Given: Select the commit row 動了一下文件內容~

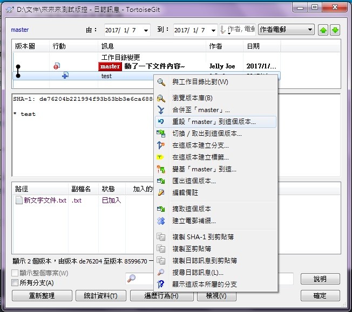Looking at the screenshot, I should pos(146,66).
